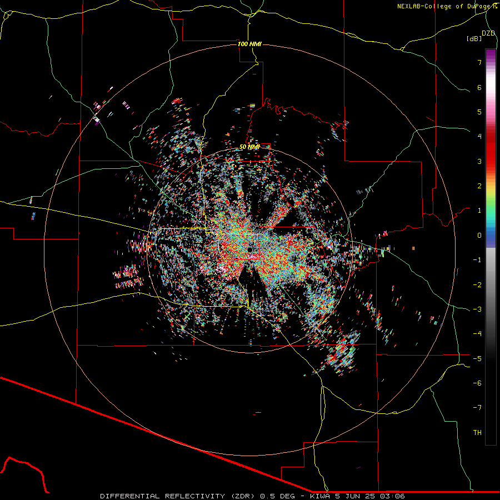Click the legend value -7
This screenshot has height=500, width=500.
tap(477, 408)
